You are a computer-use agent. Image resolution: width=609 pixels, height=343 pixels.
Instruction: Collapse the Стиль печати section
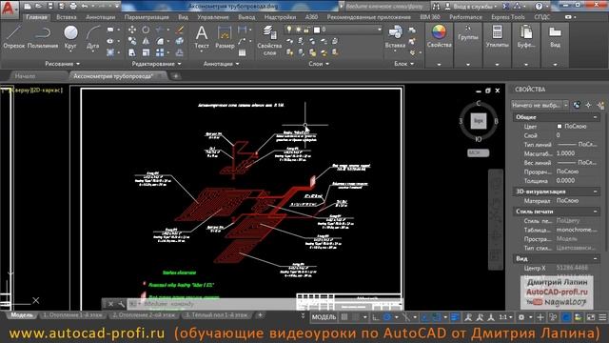tap(595, 212)
